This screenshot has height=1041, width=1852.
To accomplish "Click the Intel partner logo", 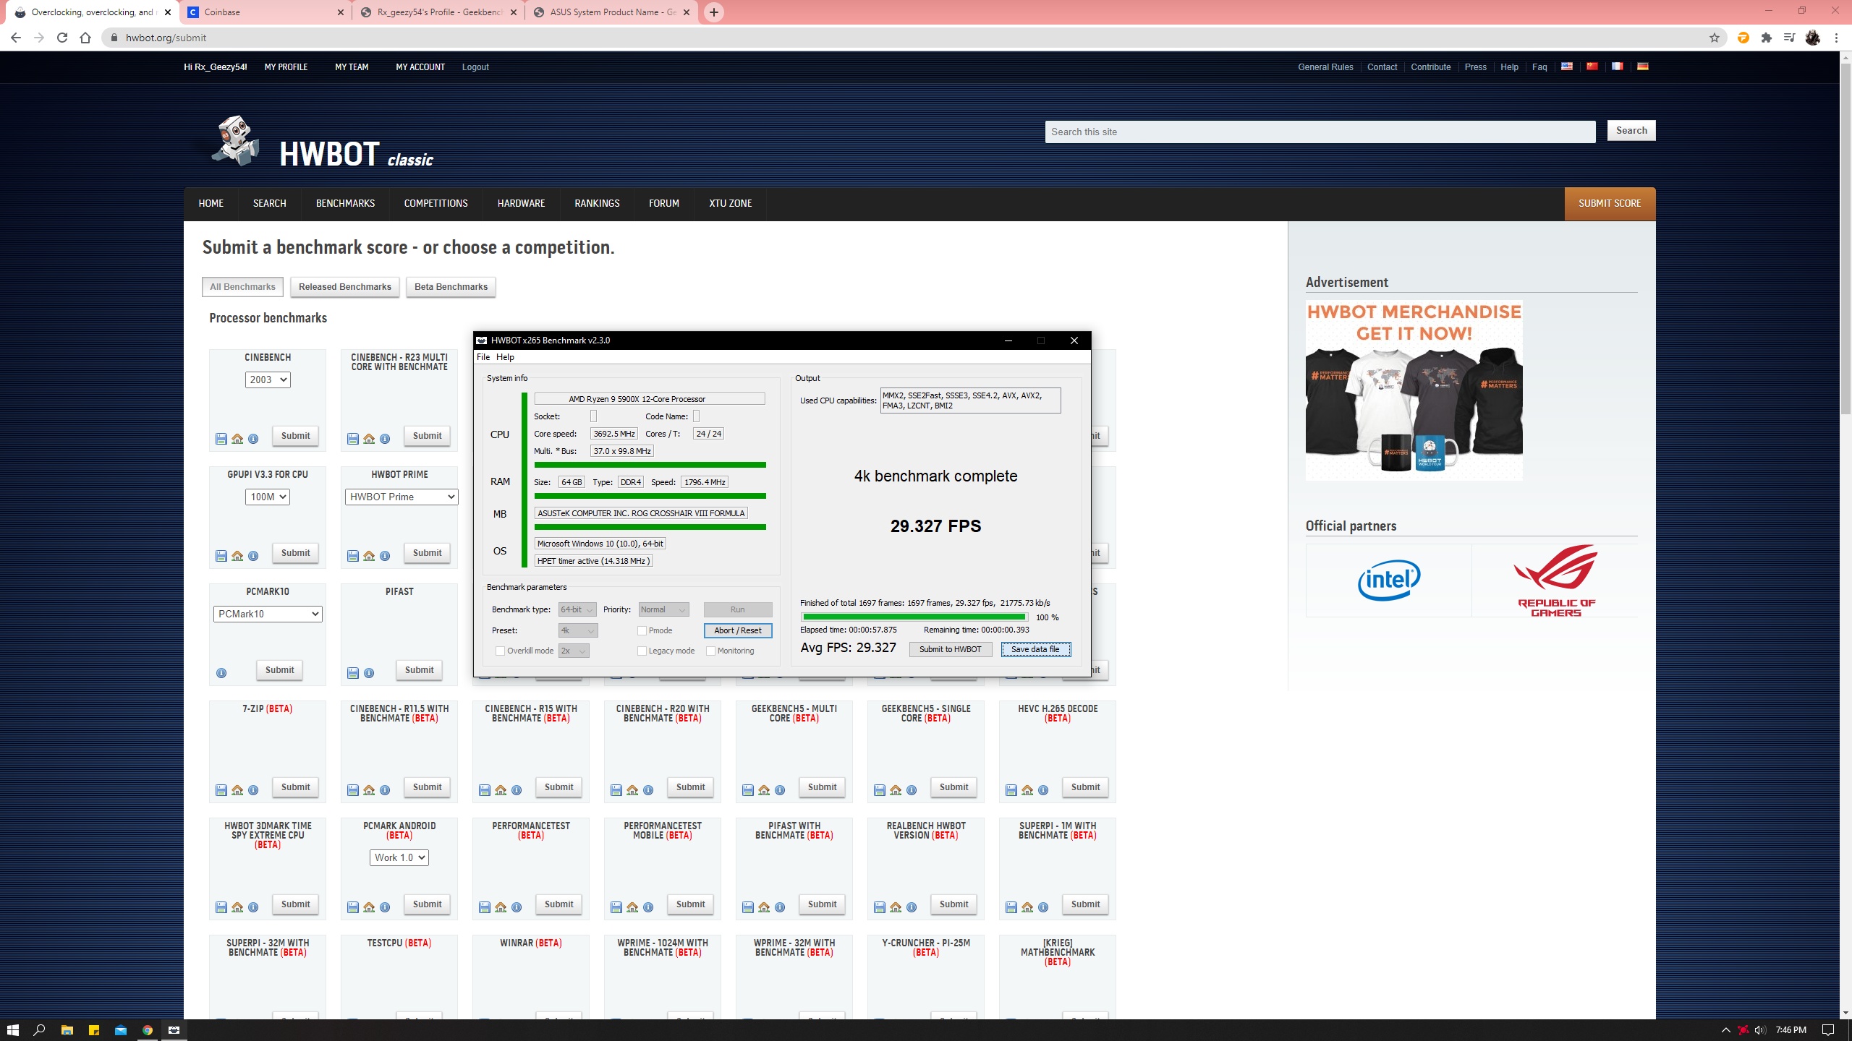I will tap(1388, 581).
